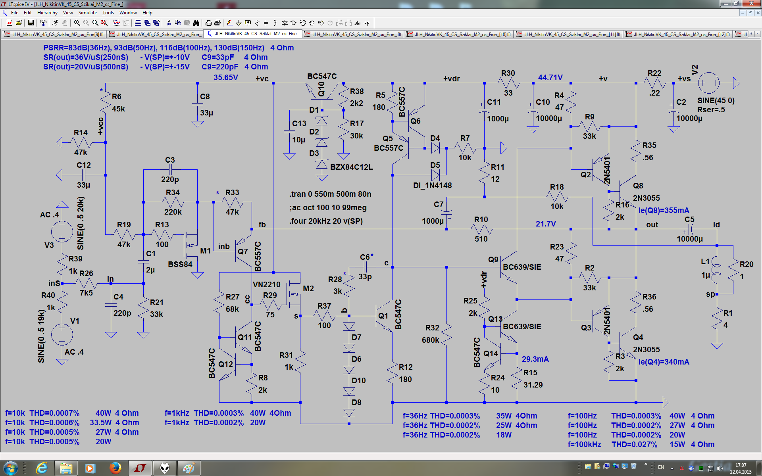Viewport: 762px width, 476px height.
Task: Open the Start menu
Action: coord(10,468)
